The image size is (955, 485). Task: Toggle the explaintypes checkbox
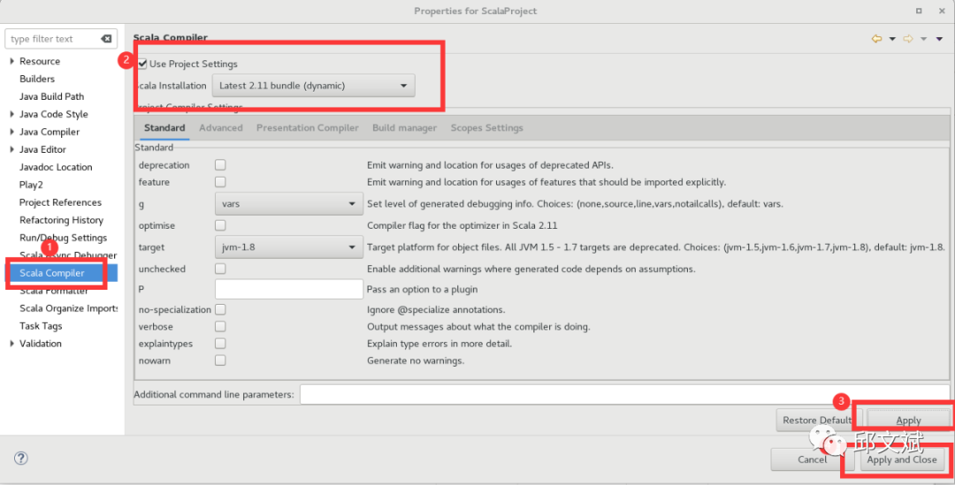coord(220,344)
